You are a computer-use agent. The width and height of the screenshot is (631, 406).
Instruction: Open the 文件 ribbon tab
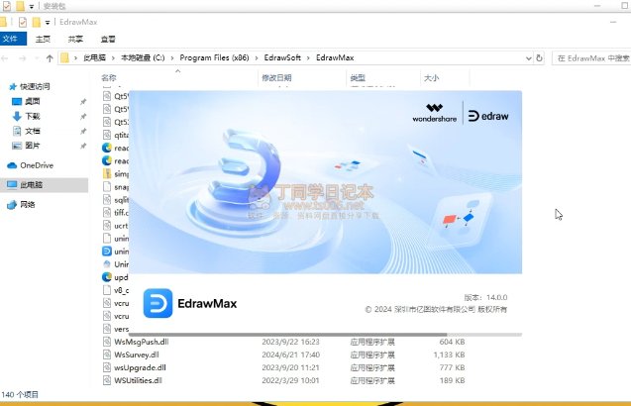pos(11,39)
